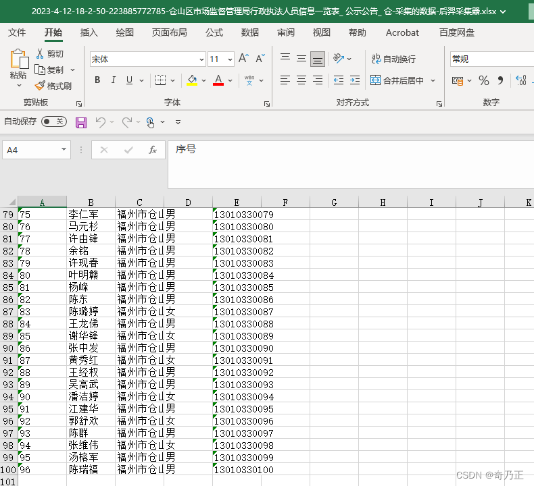Open Font group dialog launcher
The height and width of the screenshot is (486, 534).
click(266, 104)
